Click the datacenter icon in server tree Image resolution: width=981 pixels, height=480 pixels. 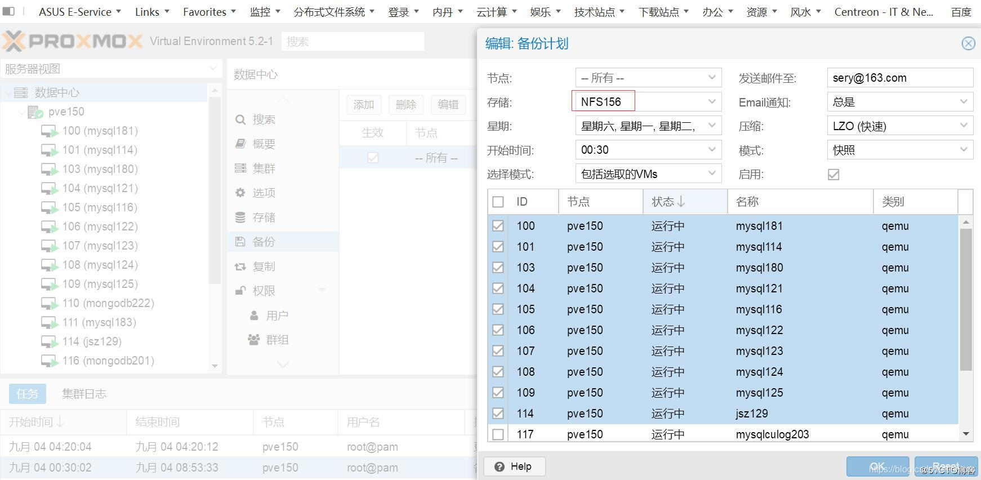(x=21, y=92)
